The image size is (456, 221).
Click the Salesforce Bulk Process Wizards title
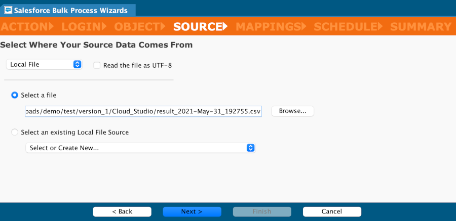point(71,9)
